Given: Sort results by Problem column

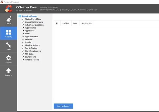Looking at the screenshot, I should point(66,23).
